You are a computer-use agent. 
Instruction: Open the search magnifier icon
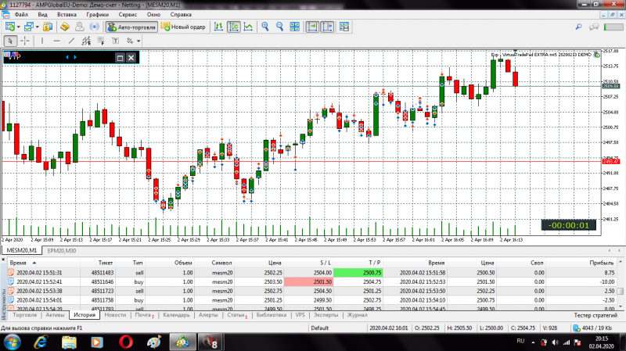(578, 27)
